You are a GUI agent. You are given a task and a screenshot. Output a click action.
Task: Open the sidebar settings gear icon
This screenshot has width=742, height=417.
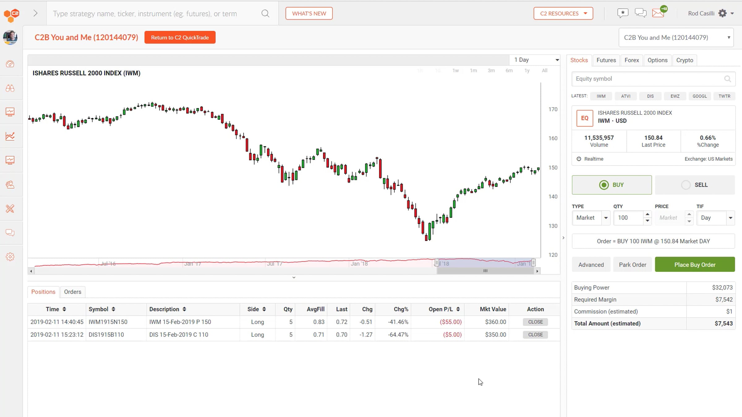[x=10, y=257]
